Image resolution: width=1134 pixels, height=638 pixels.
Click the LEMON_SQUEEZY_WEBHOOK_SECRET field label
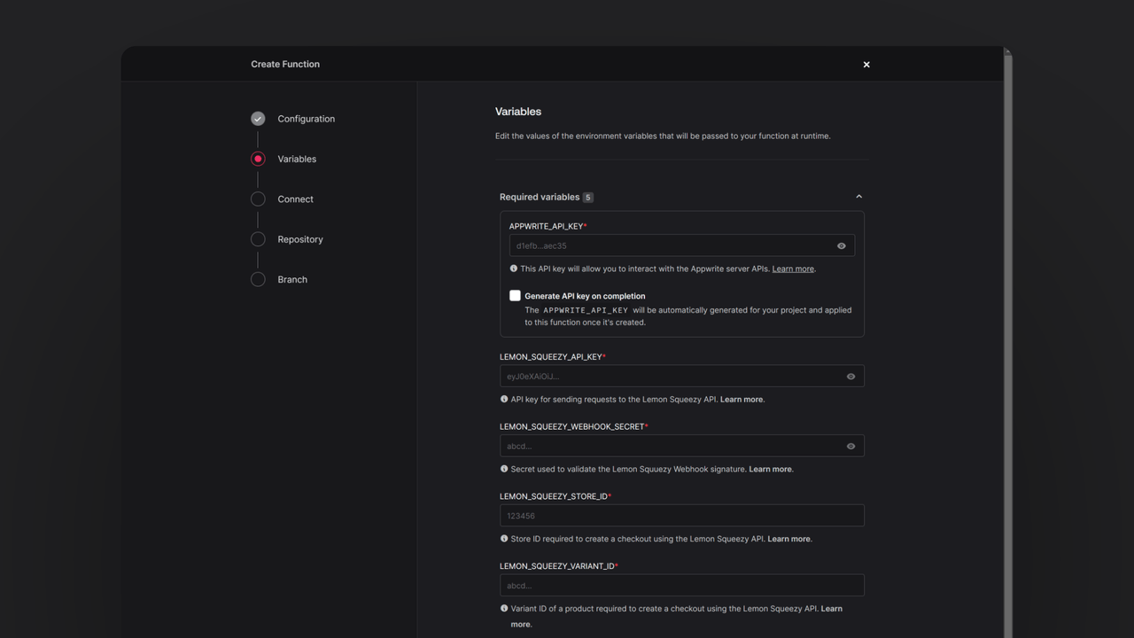571,427
